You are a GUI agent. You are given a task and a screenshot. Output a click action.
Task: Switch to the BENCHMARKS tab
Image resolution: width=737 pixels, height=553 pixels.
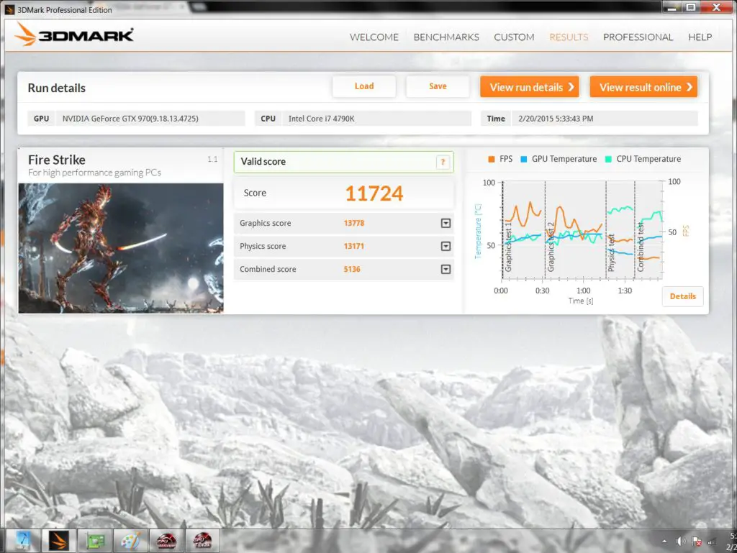446,37
